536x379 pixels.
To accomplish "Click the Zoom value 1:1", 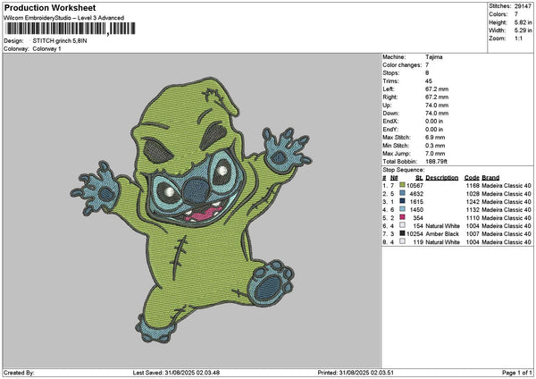I will [x=518, y=38].
